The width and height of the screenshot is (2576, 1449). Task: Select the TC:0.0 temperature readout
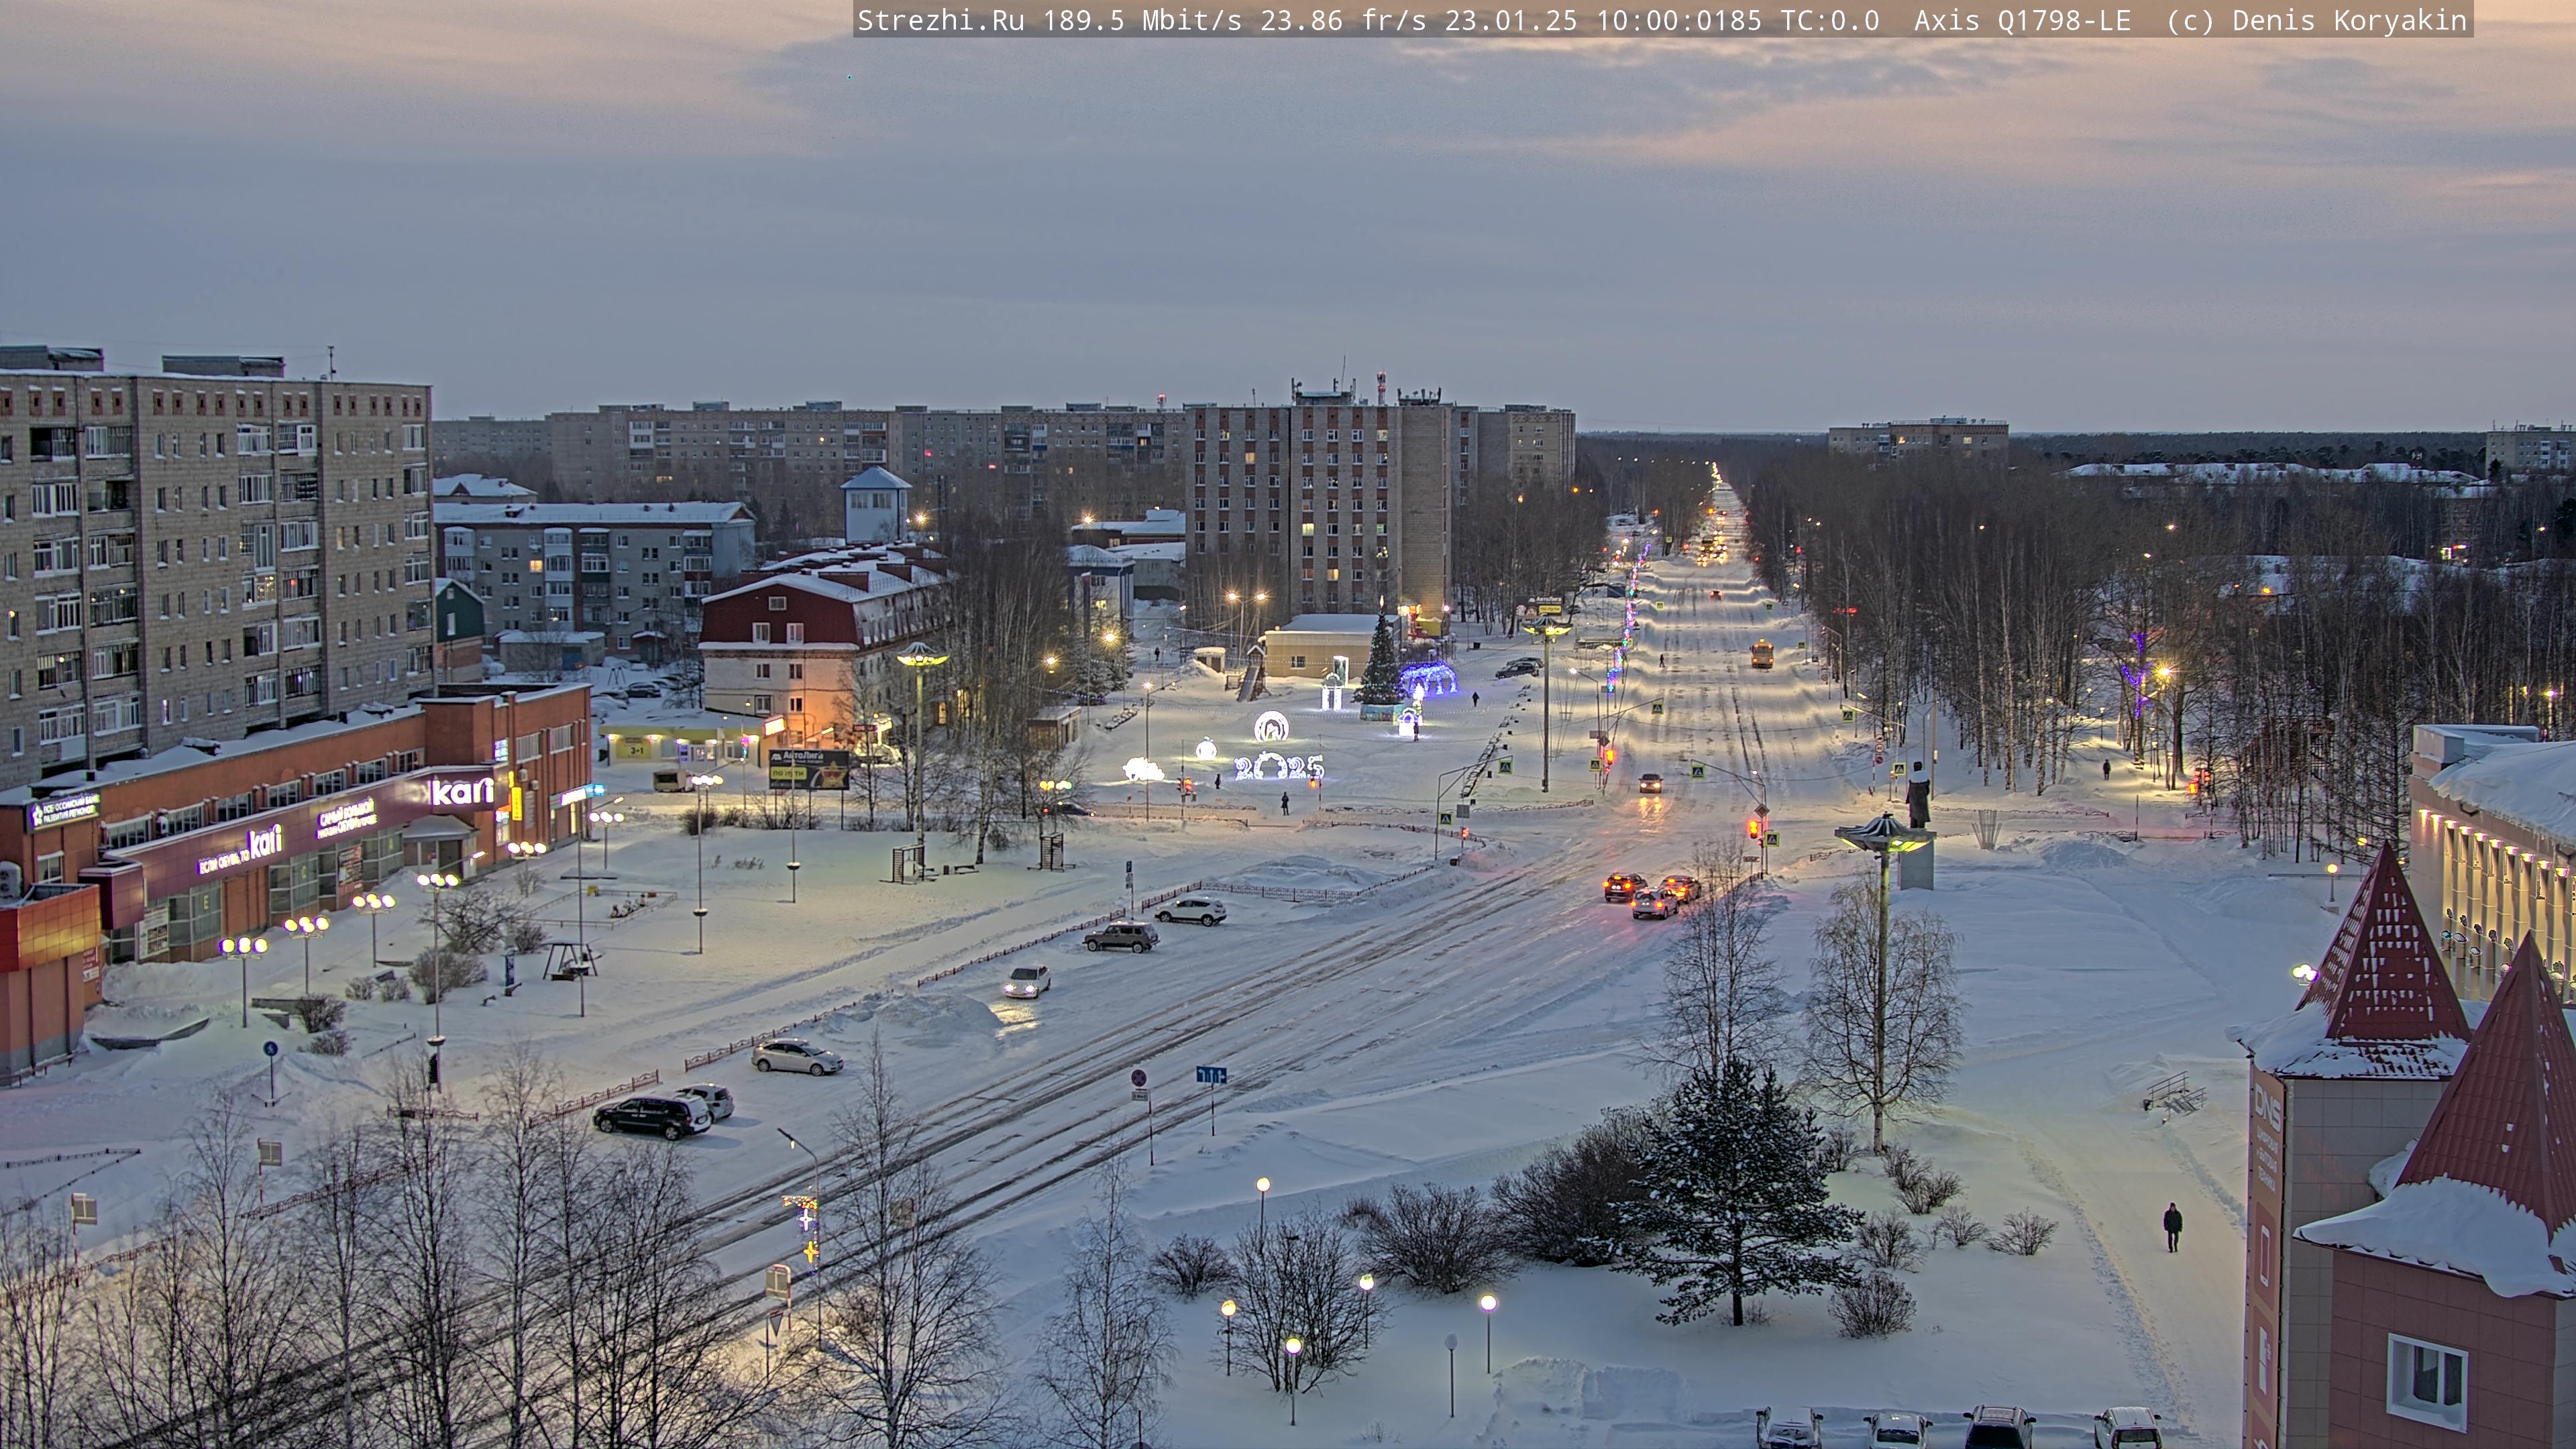point(1830,20)
